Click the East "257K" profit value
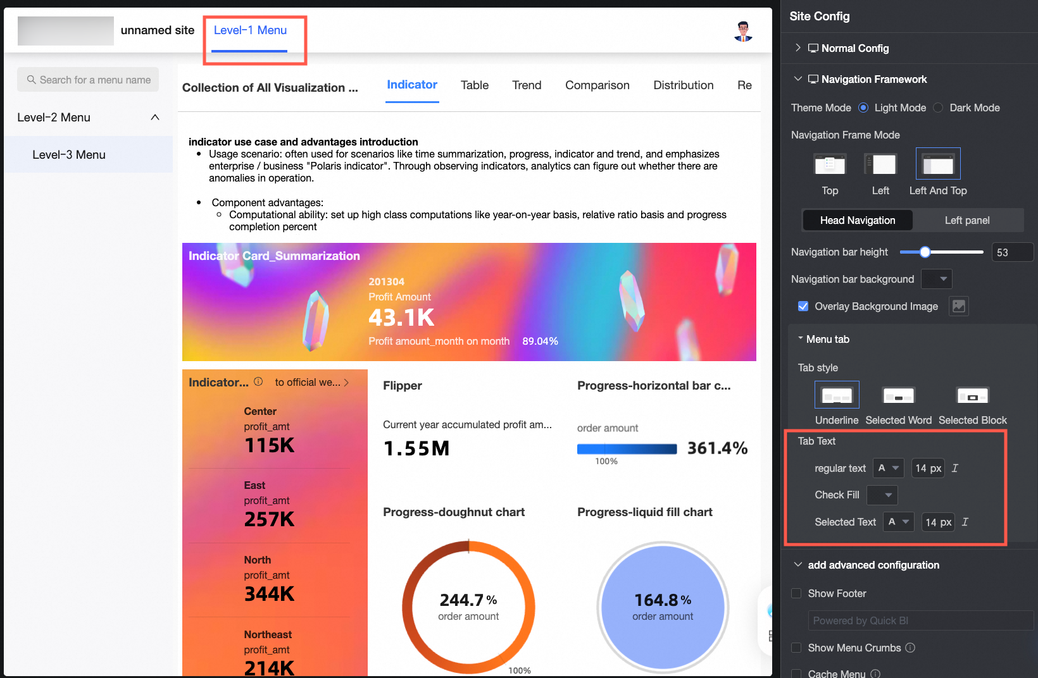This screenshot has height=678, width=1038. (x=270, y=519)
